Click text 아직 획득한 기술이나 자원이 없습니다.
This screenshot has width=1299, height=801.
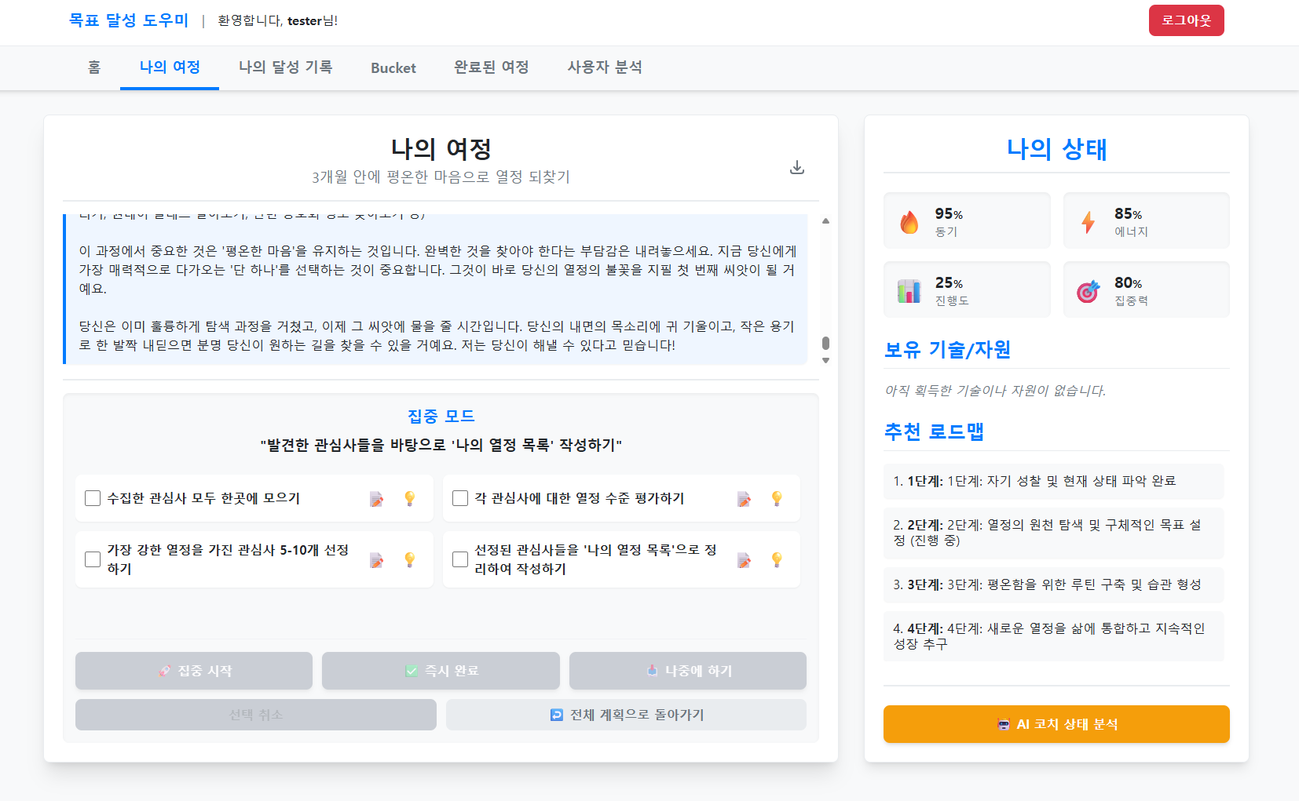(x=995, y=391)
